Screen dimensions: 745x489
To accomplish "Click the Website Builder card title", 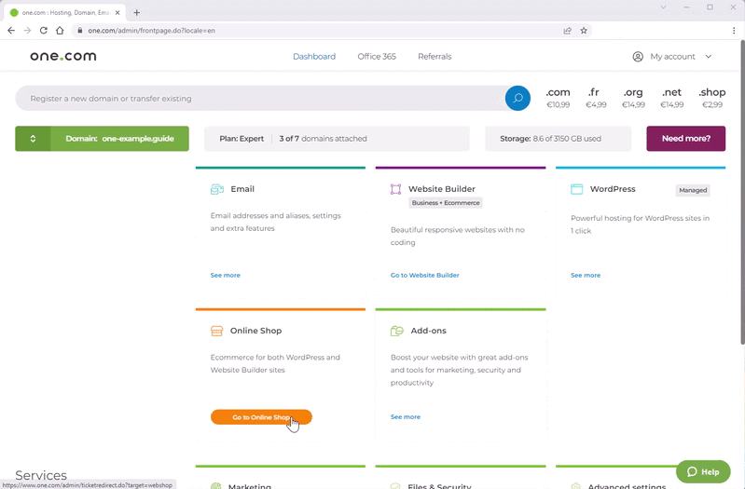I will pyautogui.click(x=441, y=189).
